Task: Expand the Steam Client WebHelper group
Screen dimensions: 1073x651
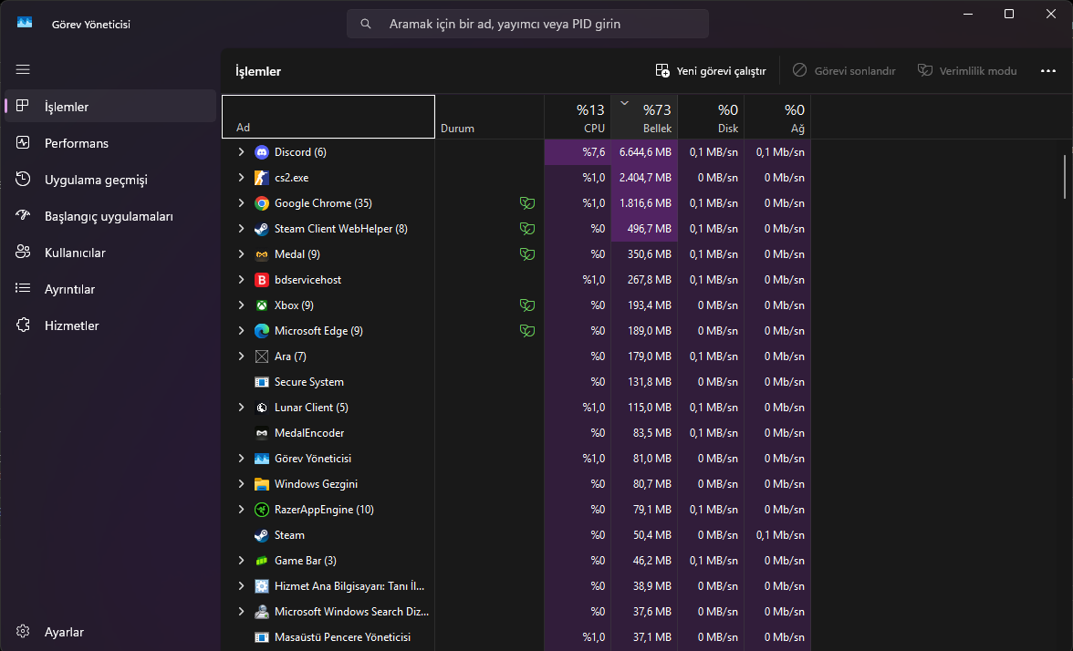Action: (241, 229)
